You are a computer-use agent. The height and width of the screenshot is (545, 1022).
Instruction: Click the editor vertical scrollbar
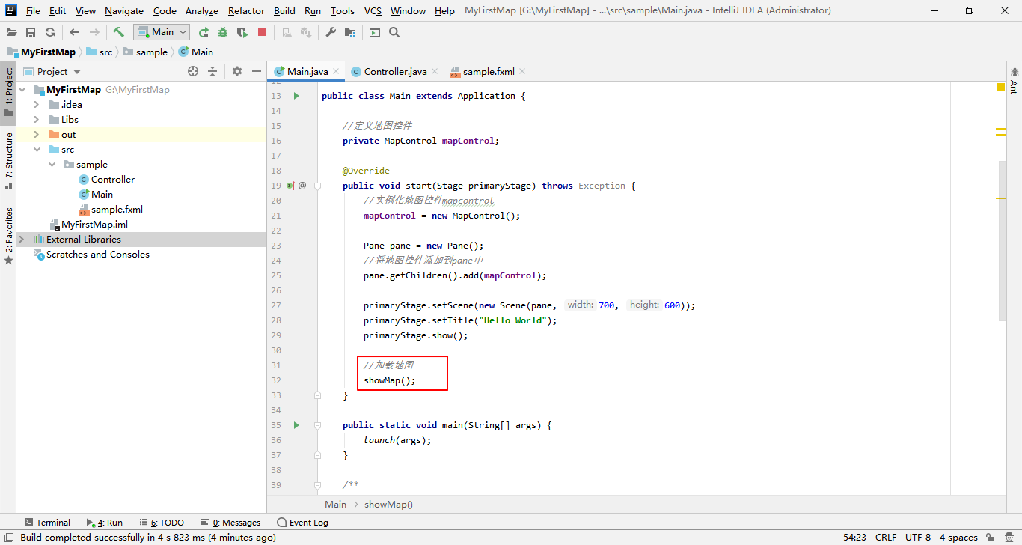pos(1002,240)
